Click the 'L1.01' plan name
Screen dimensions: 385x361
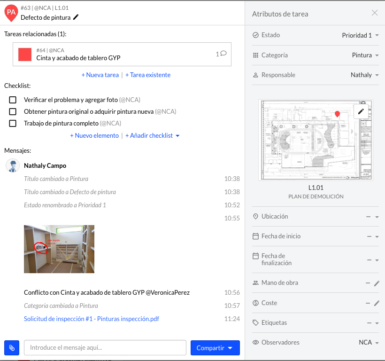[x=316, y=188]
